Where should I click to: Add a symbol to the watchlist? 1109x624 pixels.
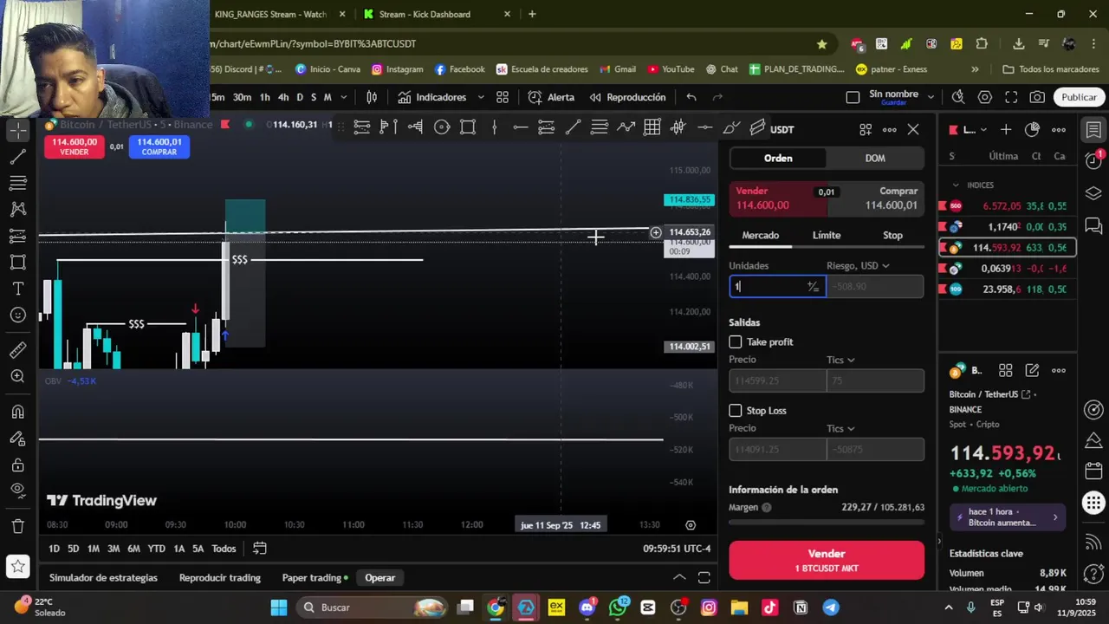[x=1006, y=129]
